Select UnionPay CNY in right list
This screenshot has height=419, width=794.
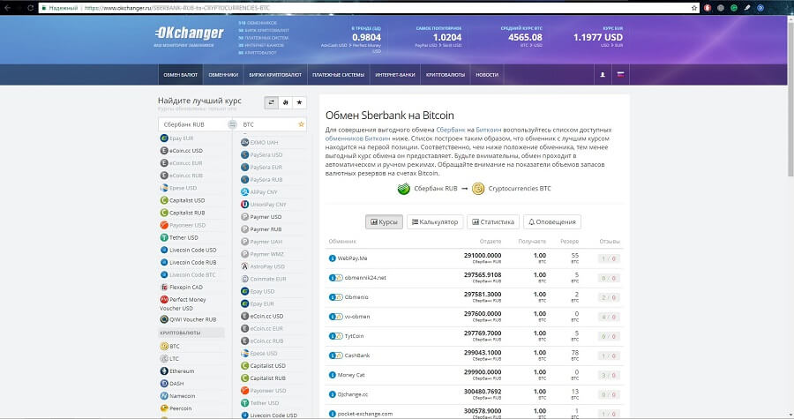pos(263,205)
